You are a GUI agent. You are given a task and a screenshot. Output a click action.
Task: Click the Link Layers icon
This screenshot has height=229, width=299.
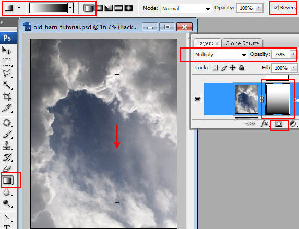(x=250, y=124)
